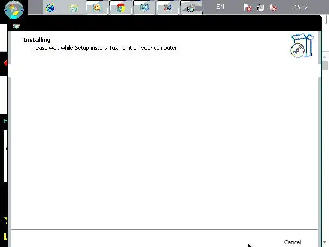The image size is (329, 247).
Task: Launch Internet Explorer from the taskbar
Action: click(x=50, y=8)
